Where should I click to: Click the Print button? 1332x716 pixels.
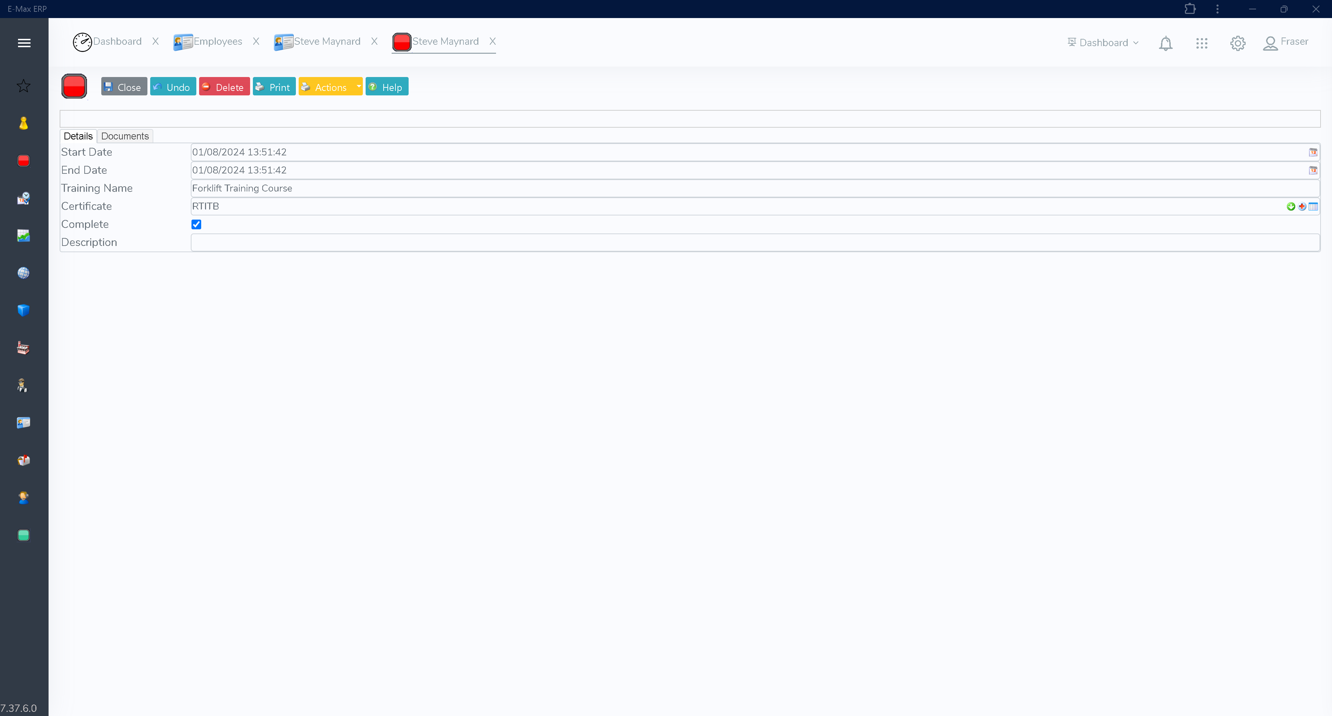pos(274,86)
